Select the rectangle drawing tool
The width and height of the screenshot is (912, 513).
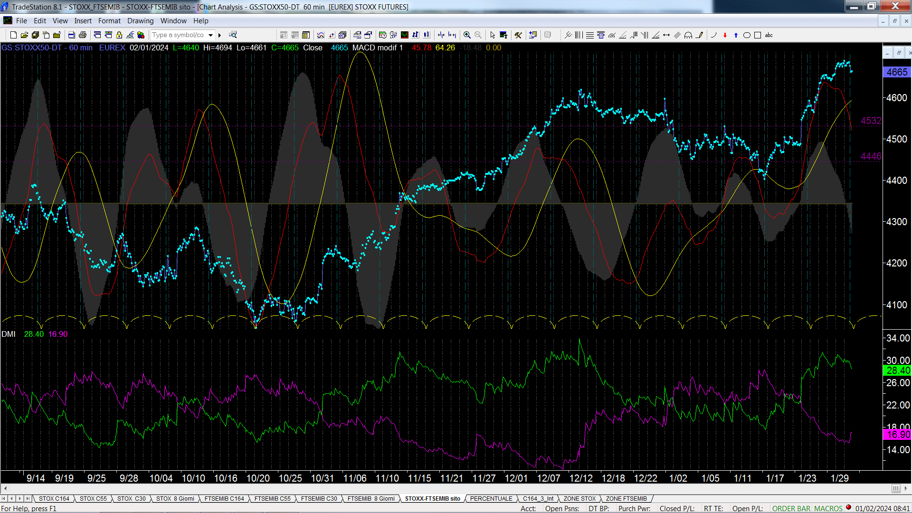coord(758,35)
